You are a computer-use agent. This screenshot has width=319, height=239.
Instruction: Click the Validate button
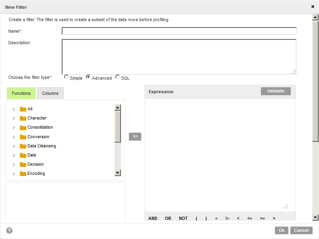[x=276, y=91]
